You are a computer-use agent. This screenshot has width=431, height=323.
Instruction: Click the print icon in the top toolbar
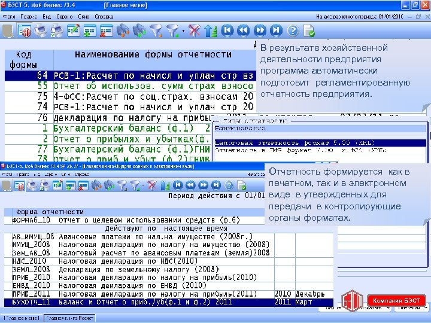[x=41, y=31]
